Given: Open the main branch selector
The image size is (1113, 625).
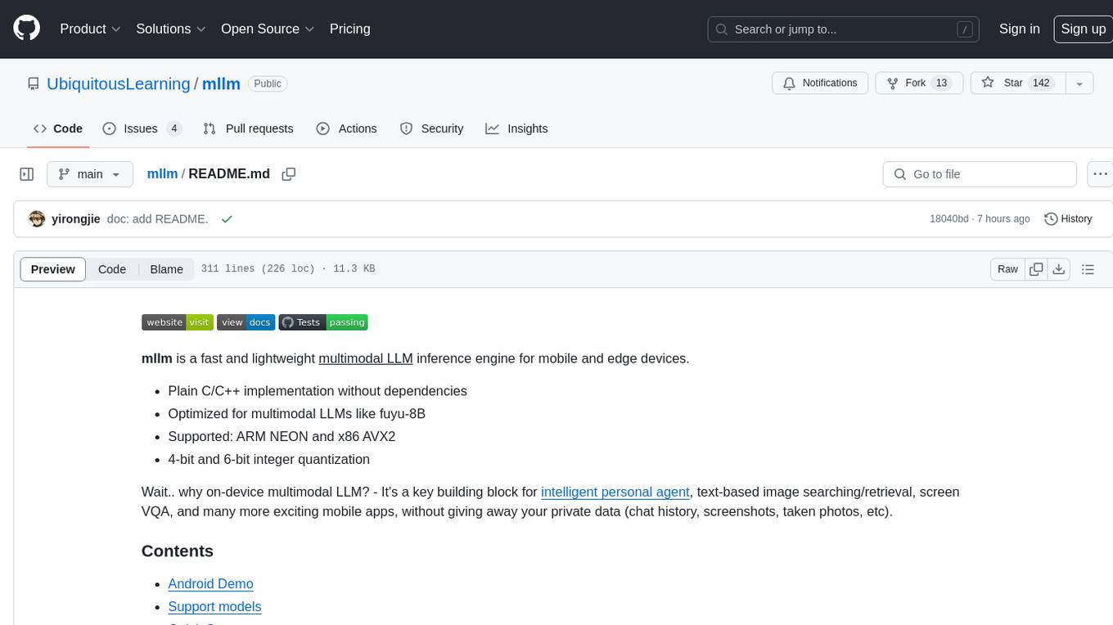Looking at the screenshot, I should point(90,174).
